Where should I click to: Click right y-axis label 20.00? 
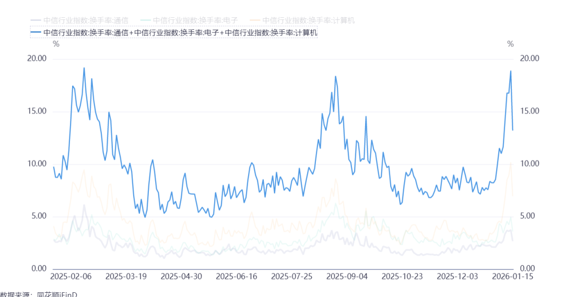530,58
